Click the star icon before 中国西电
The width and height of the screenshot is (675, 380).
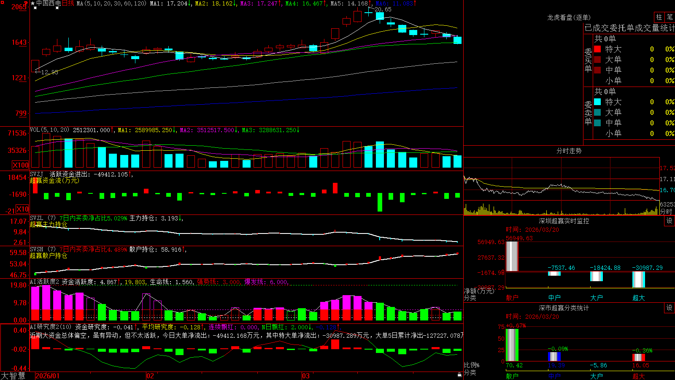click(x=33, y=3)
